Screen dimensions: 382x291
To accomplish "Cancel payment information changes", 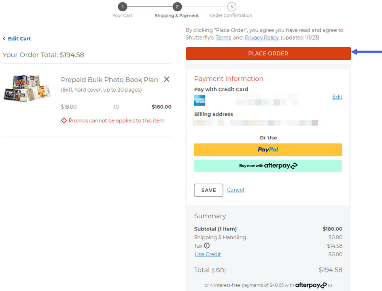I will pos(236,190).
